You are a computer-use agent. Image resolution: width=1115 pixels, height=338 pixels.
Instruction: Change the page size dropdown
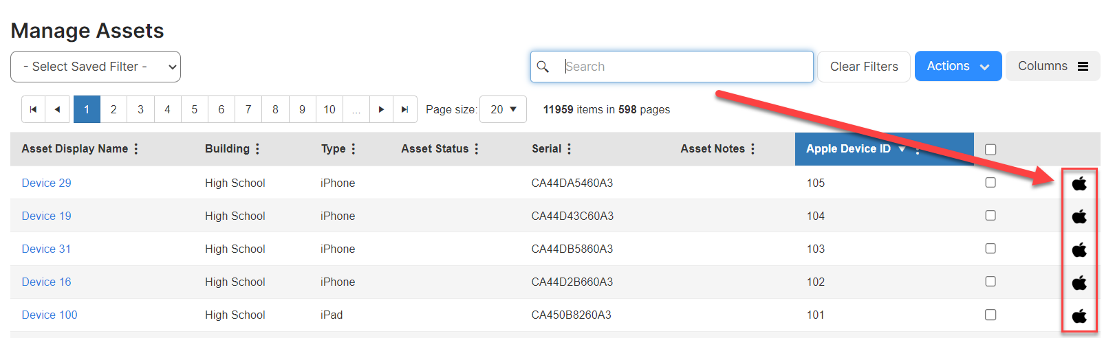tap(503, 109)
